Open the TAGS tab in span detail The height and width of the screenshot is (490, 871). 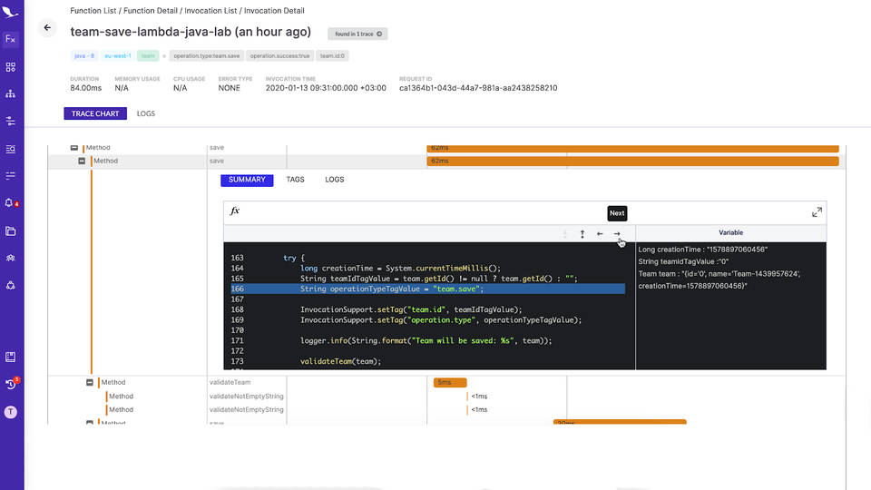(x=295, y=180)
